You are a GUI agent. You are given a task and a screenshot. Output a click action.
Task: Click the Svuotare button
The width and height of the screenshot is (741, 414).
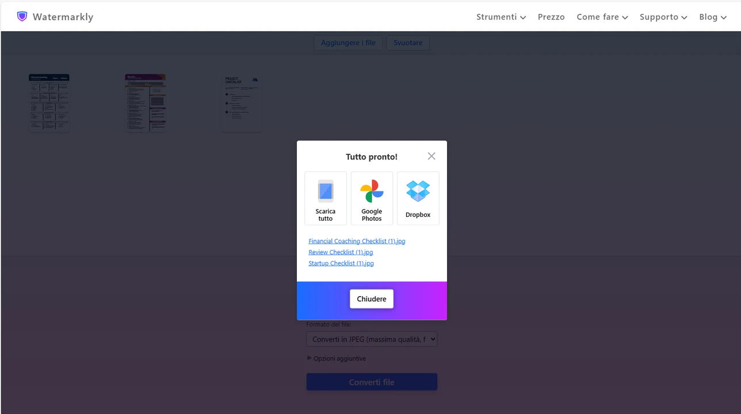click(x=408, y=43)
